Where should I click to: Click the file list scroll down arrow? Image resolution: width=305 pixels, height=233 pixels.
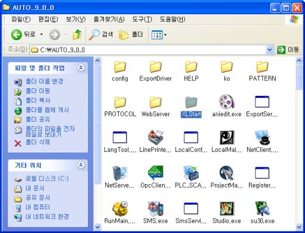pos(299,226)
